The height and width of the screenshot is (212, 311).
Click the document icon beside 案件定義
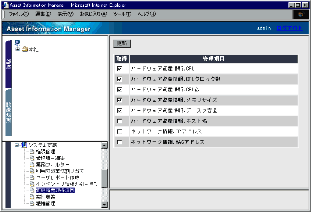pyautogui.click(x=32, y=197)
